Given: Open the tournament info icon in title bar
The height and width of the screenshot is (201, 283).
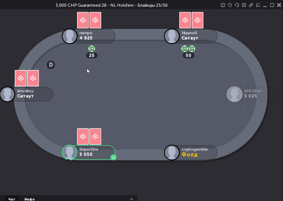Looking at the screenshot, I should coord(223,5).
